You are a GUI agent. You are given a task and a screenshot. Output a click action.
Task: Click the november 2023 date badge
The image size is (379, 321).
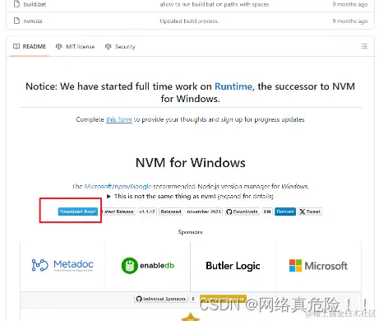coord(204,212)
